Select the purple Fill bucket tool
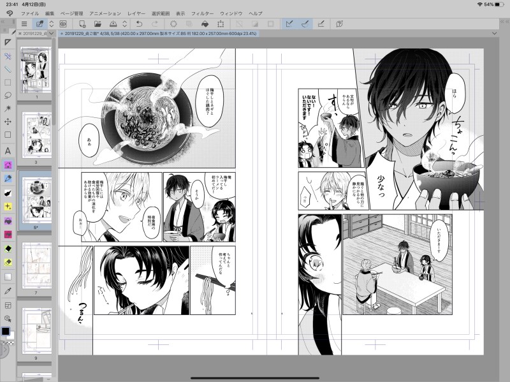 [x=8, y=221]
